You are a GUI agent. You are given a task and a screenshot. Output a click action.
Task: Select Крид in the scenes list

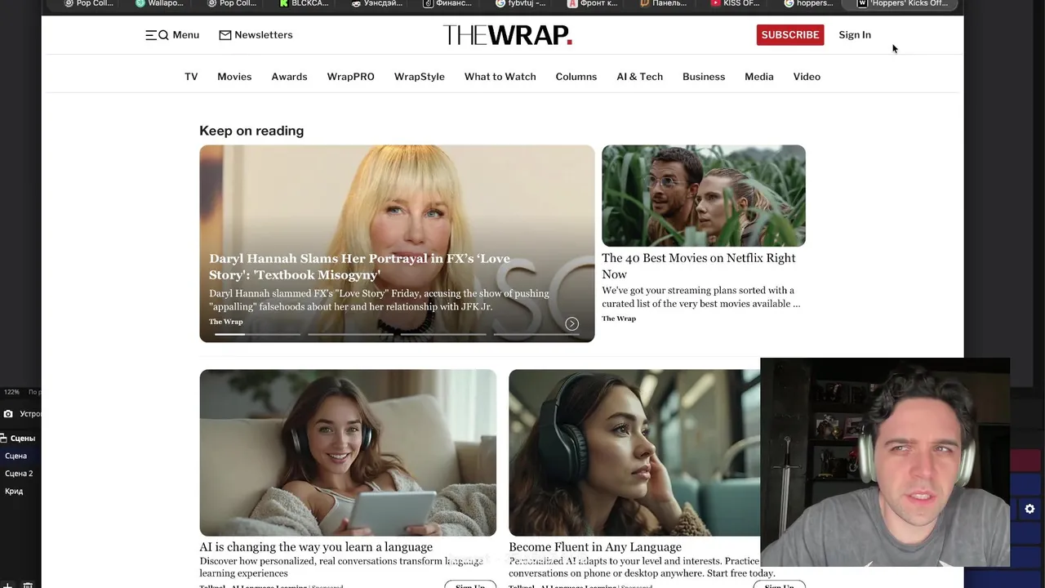[x=14, y=492]
